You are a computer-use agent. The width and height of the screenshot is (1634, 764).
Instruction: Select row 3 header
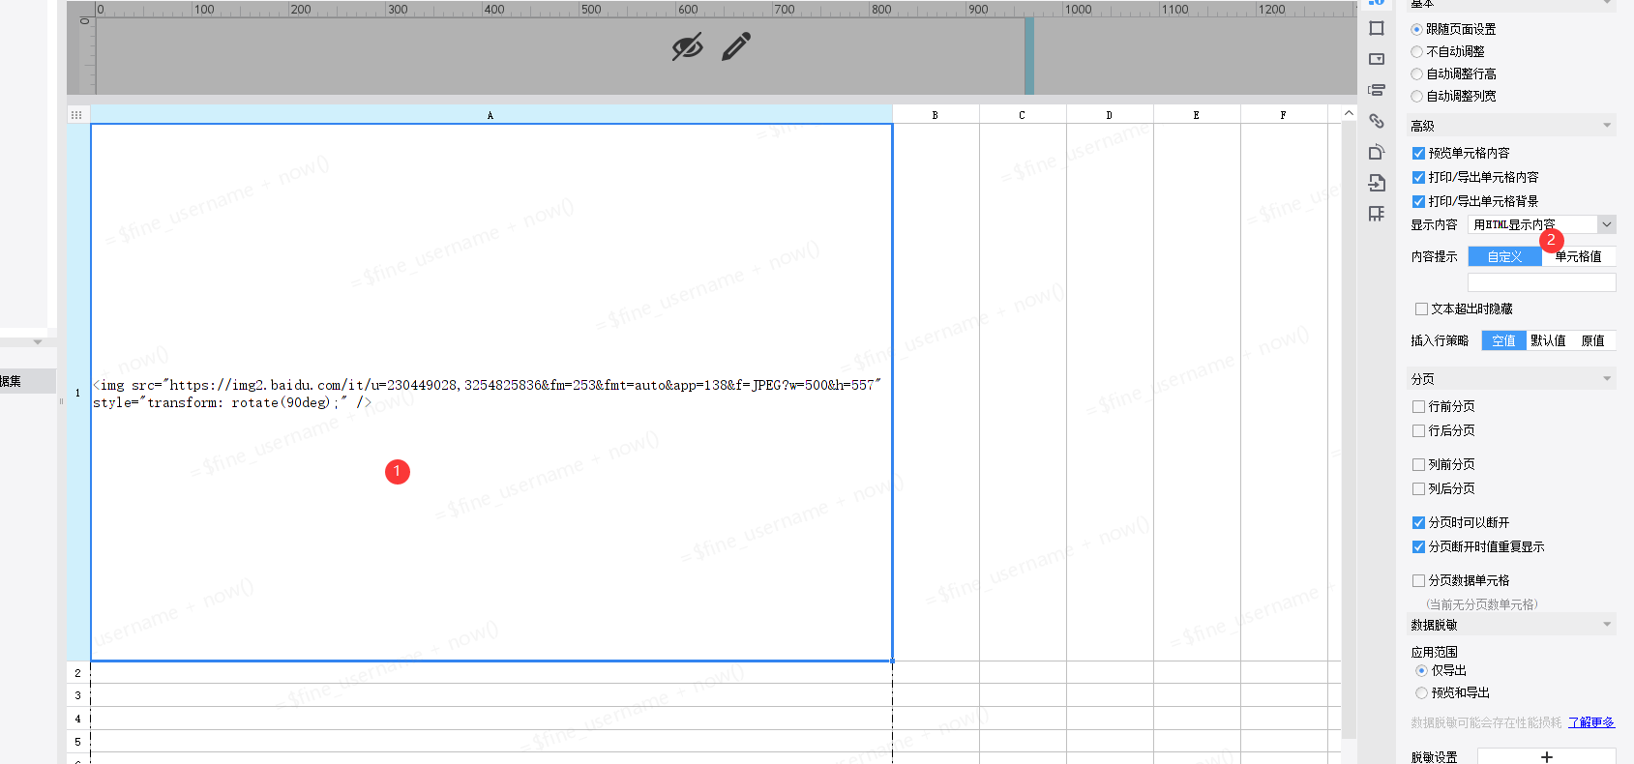coord(78,695)
